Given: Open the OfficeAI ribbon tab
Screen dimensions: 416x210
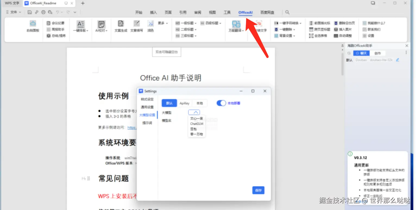Looking at the screenshot, I should click(245, 12).
